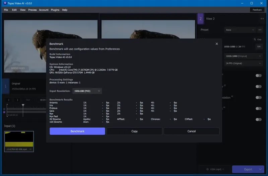268x176 pixels.
Task: Minimize the Topaz Video AI window
Action: (242, 3)
